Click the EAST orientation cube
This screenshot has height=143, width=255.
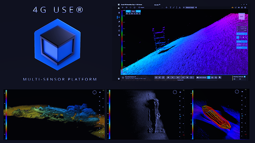[x=242, y=16]
